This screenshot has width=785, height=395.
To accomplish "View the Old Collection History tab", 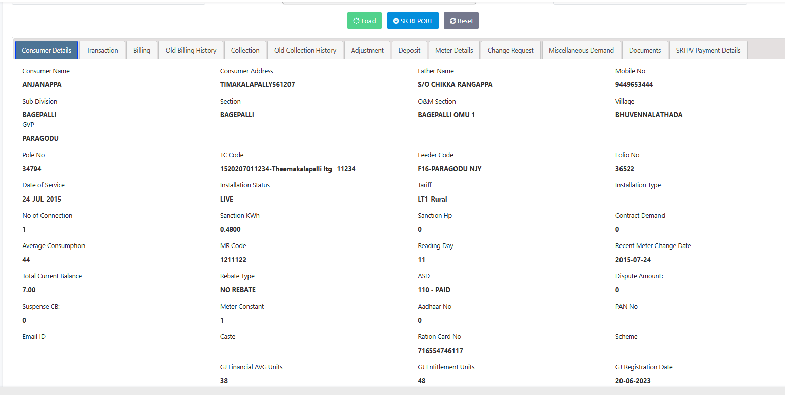I will point(305,50).
